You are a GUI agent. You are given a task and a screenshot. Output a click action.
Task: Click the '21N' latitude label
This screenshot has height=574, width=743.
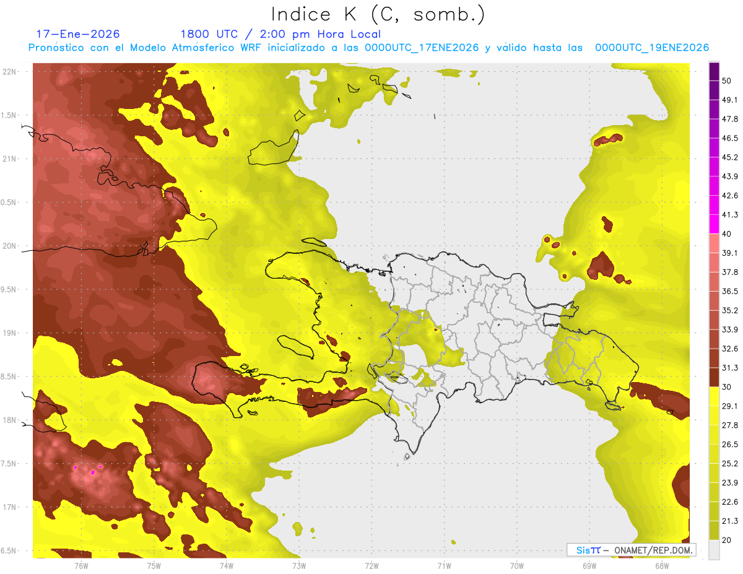pyautogui.click(x=11, y=159)
